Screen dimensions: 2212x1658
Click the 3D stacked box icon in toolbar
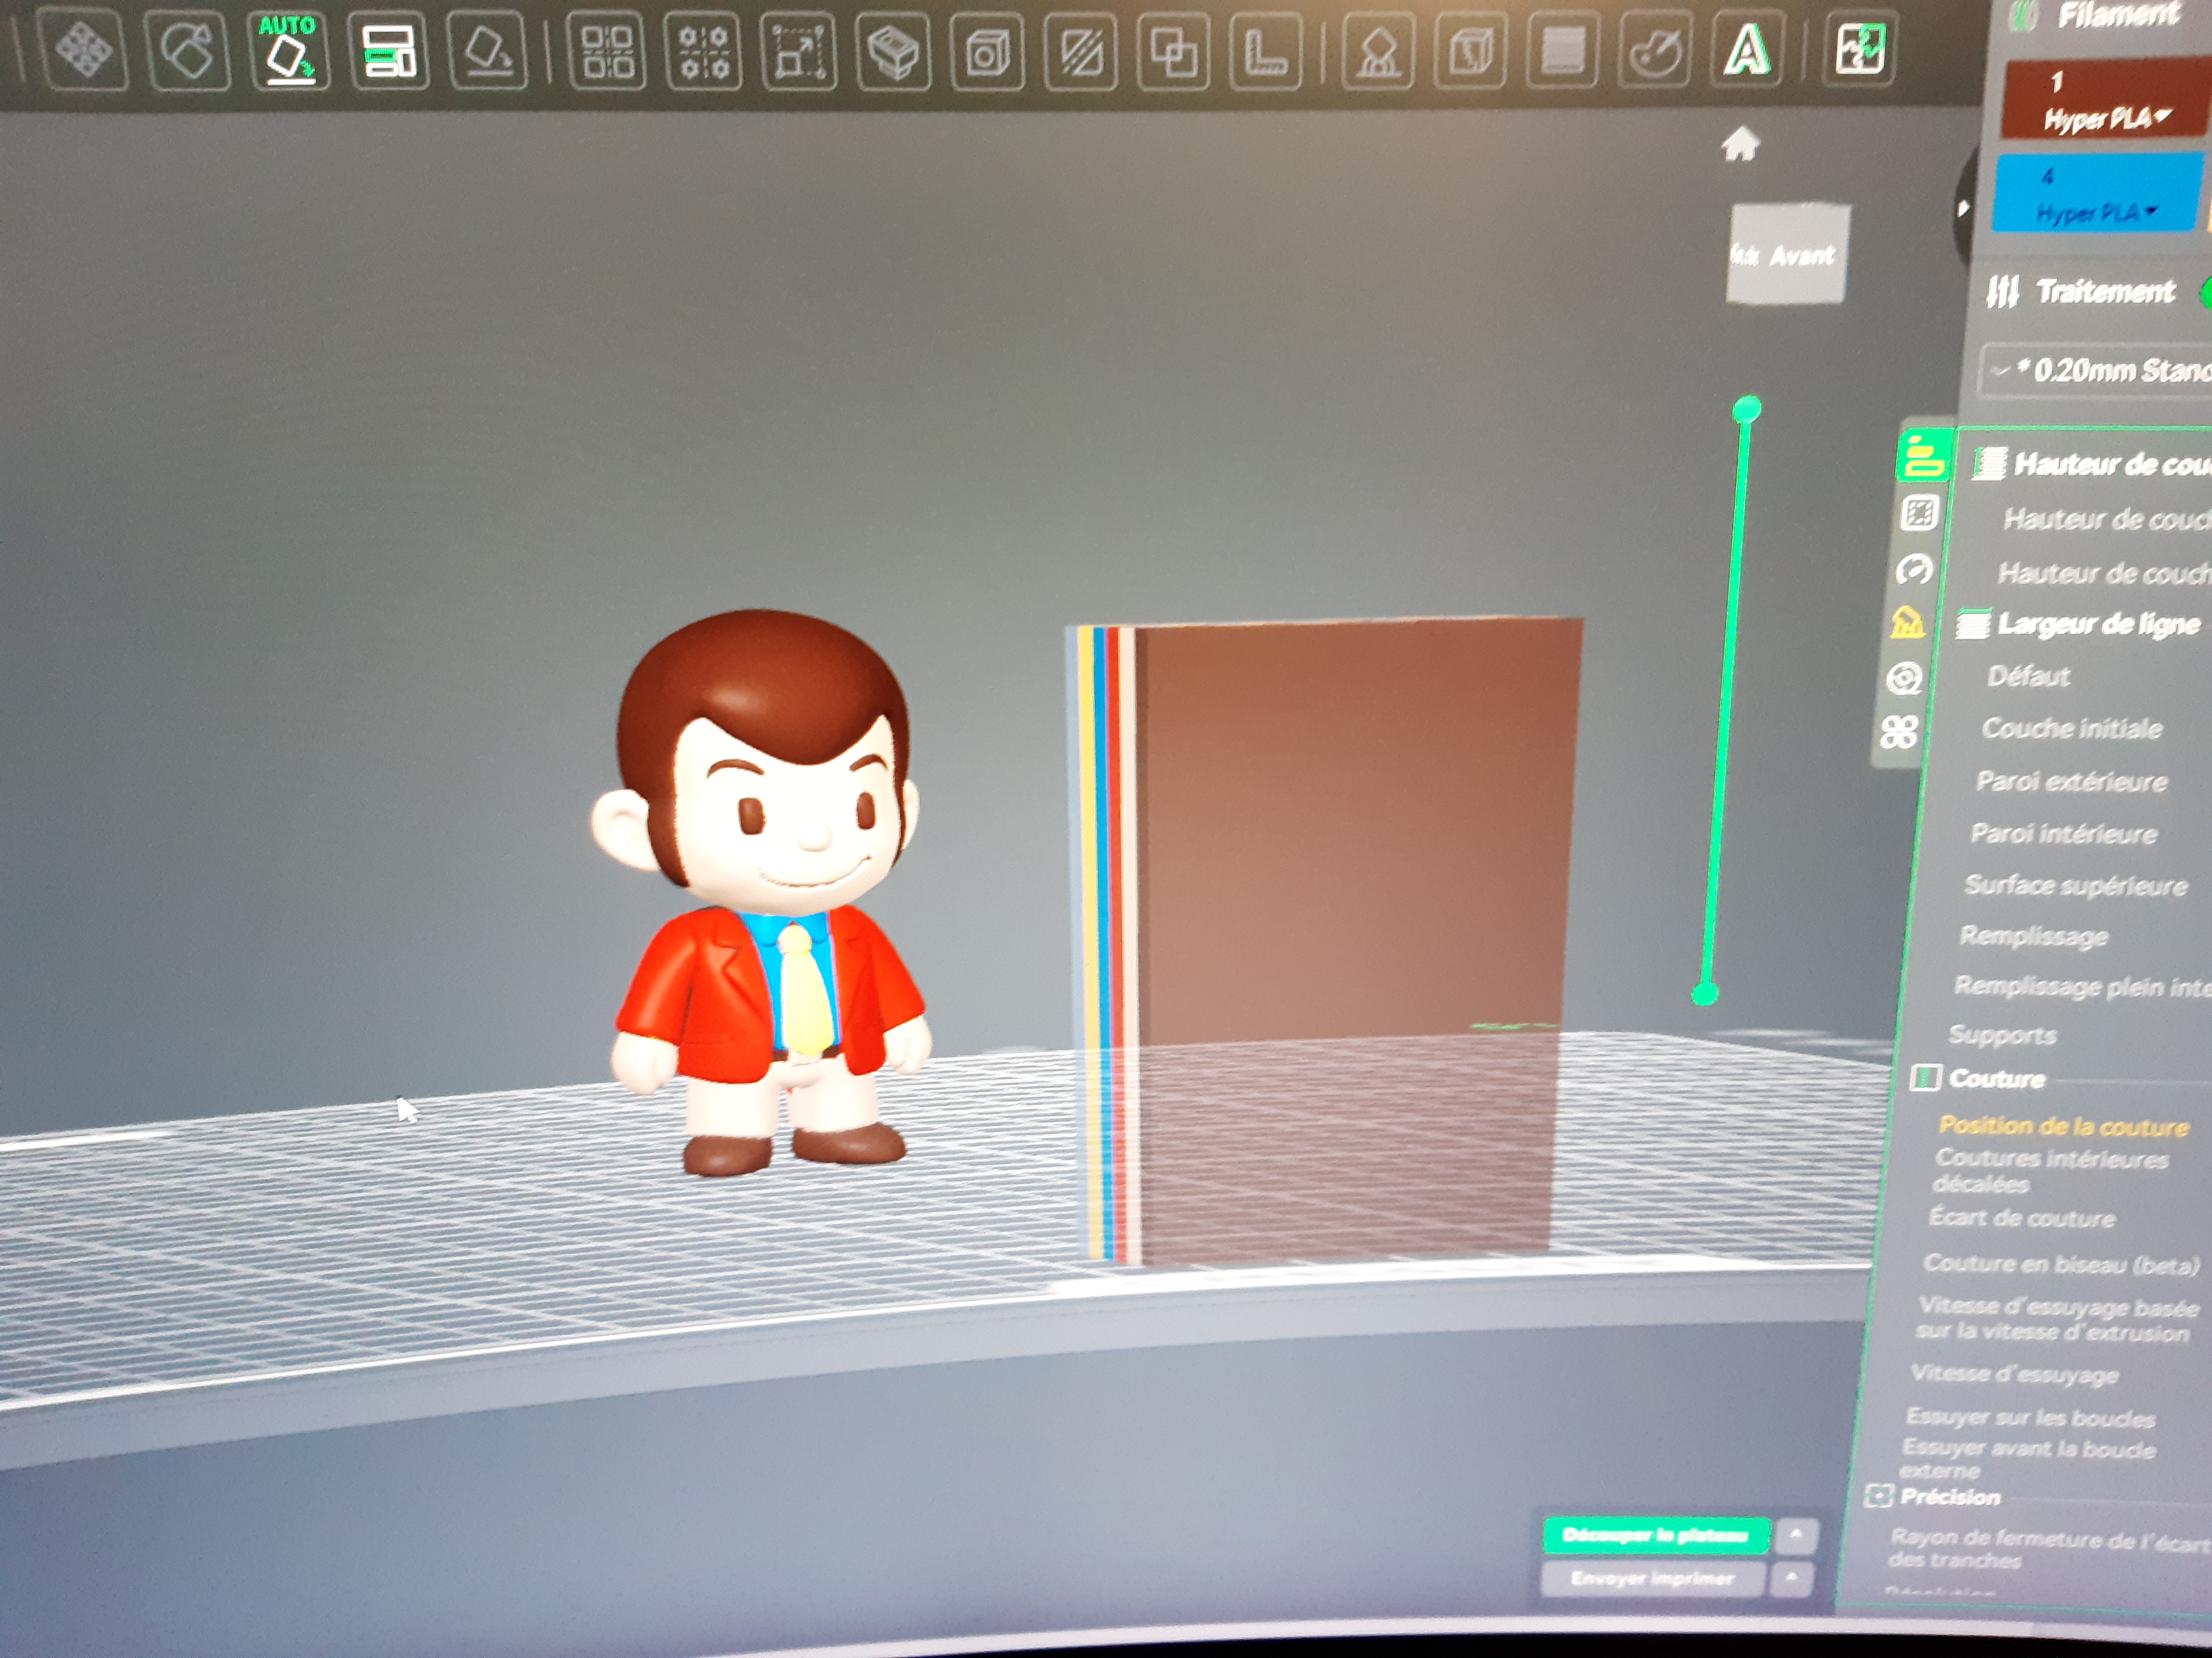pyautogui.click(x=893, y=52)
